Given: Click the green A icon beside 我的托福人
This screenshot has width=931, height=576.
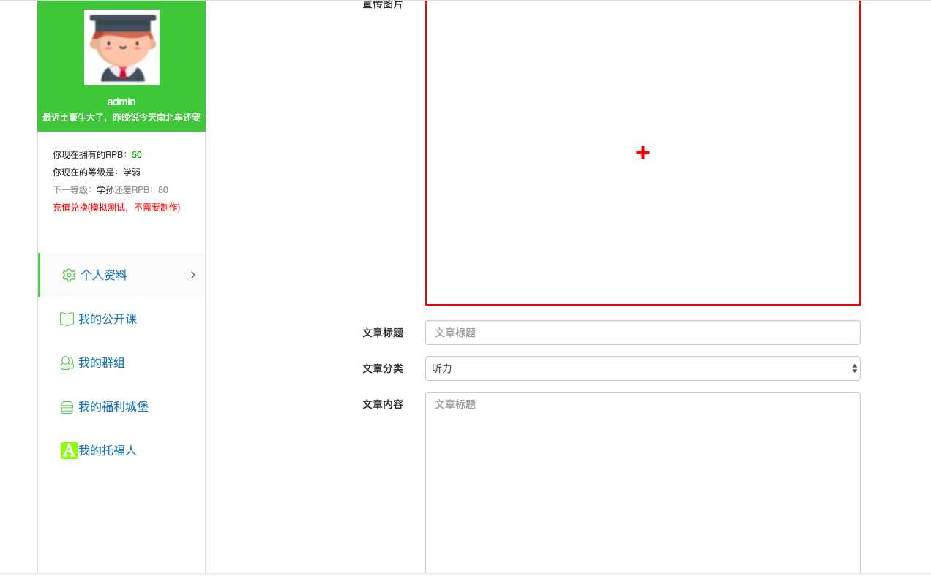Looking at the screenshot, I should (69, 450).
